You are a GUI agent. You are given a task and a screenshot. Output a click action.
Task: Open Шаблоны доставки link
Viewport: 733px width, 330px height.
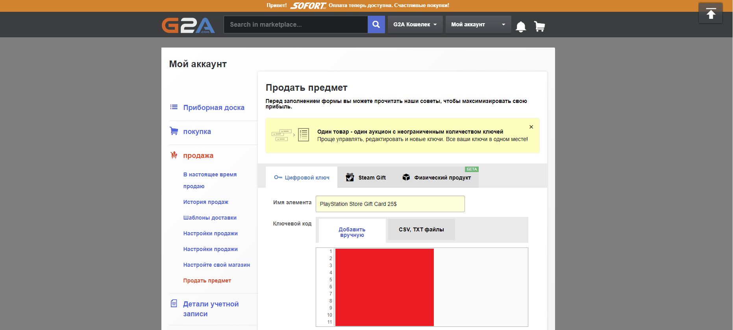(x=210, y=218)
